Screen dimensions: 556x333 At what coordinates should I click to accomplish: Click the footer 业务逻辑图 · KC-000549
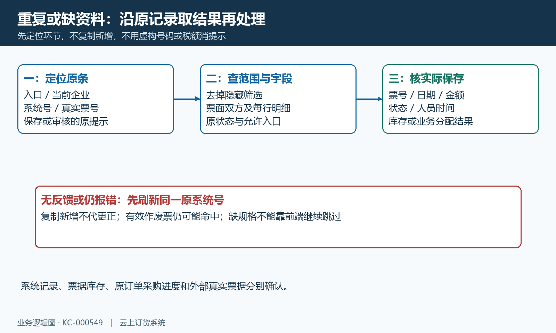[x=60, y=323]
